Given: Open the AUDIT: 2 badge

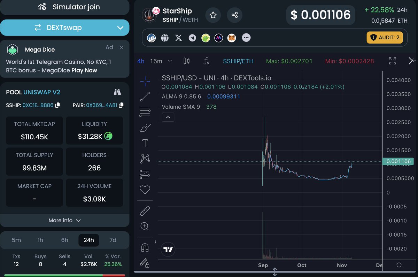Looking at the screenshot, I should point(385,37).
